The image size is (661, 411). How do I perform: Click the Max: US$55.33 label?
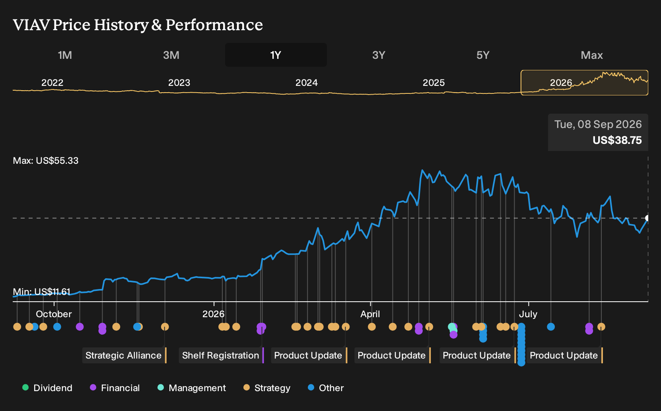pyautogui.click(x=46, y=161)
